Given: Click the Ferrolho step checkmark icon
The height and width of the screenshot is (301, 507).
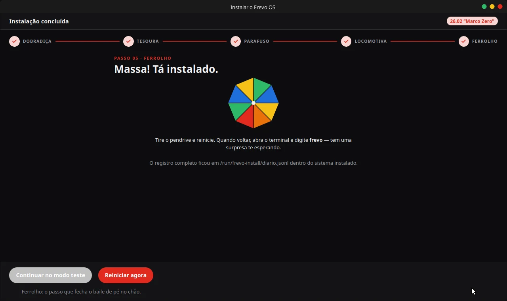Looking at the screenshot, I should pos(464,41).
